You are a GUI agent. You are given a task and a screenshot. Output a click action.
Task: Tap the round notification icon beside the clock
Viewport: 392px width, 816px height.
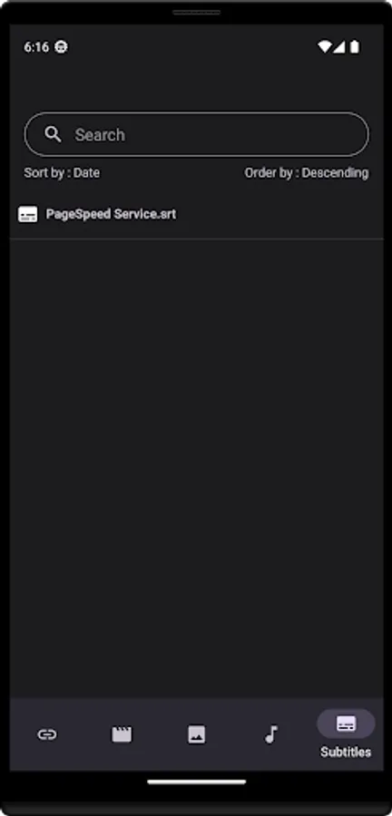tap(61, 47)
